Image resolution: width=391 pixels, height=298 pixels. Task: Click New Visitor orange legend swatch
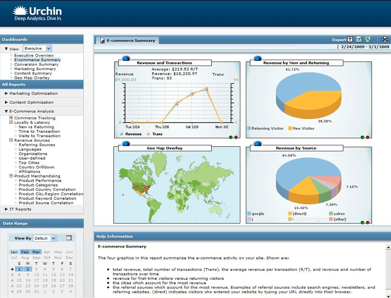click(x=290, y=128)
